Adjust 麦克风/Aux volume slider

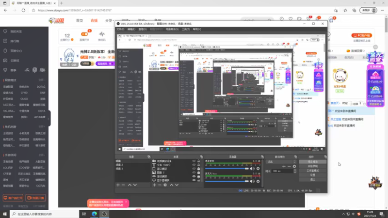227,181
